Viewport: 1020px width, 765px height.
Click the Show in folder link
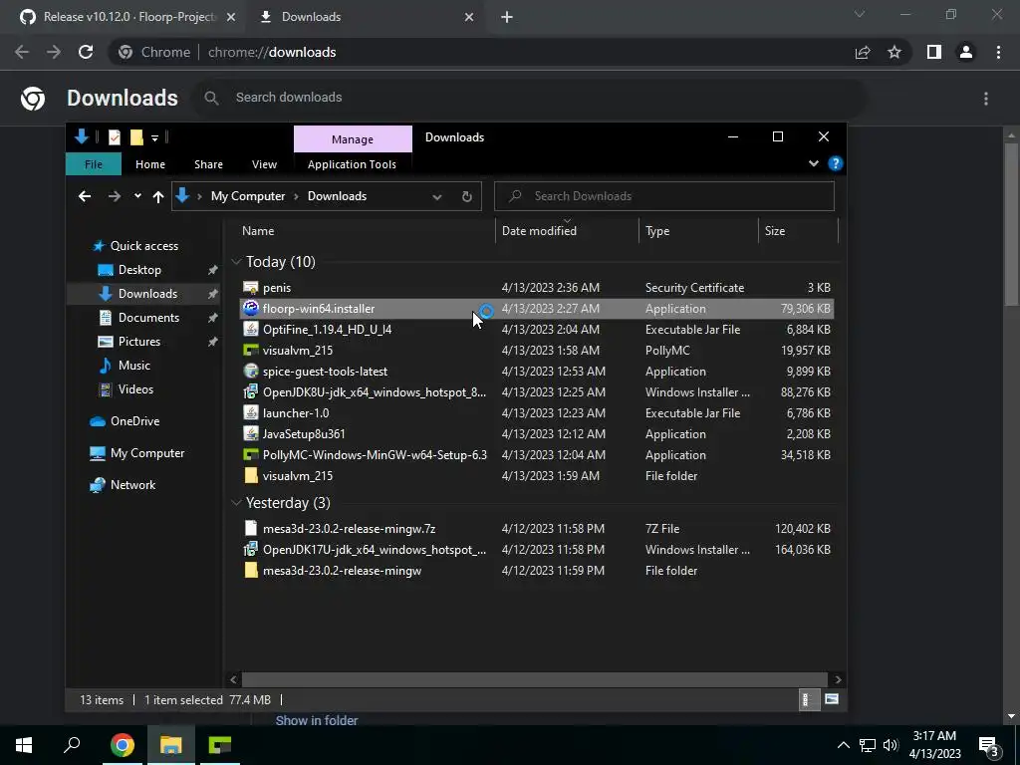coord(316,721)
